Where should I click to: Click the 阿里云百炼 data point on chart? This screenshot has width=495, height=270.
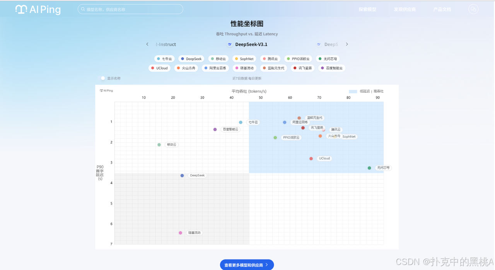coord(285,122)
